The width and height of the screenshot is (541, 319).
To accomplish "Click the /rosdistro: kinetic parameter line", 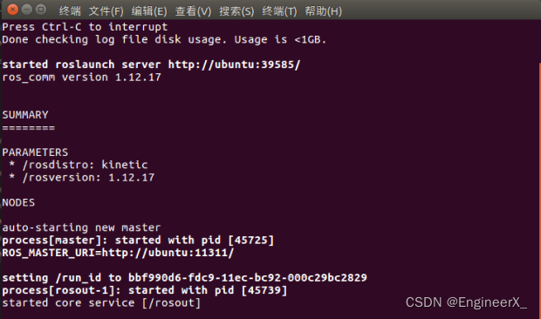I will click(79, 165).
